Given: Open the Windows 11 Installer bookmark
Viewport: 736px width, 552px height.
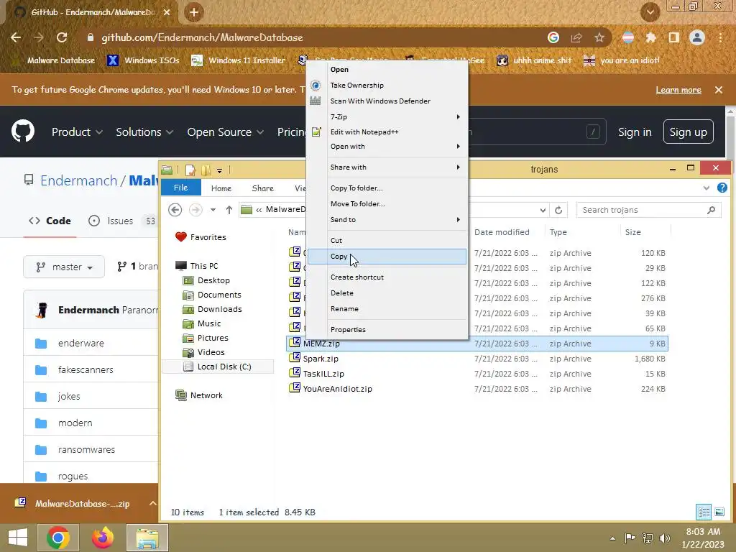Looking at the screenshot, I should pos(239,60).
